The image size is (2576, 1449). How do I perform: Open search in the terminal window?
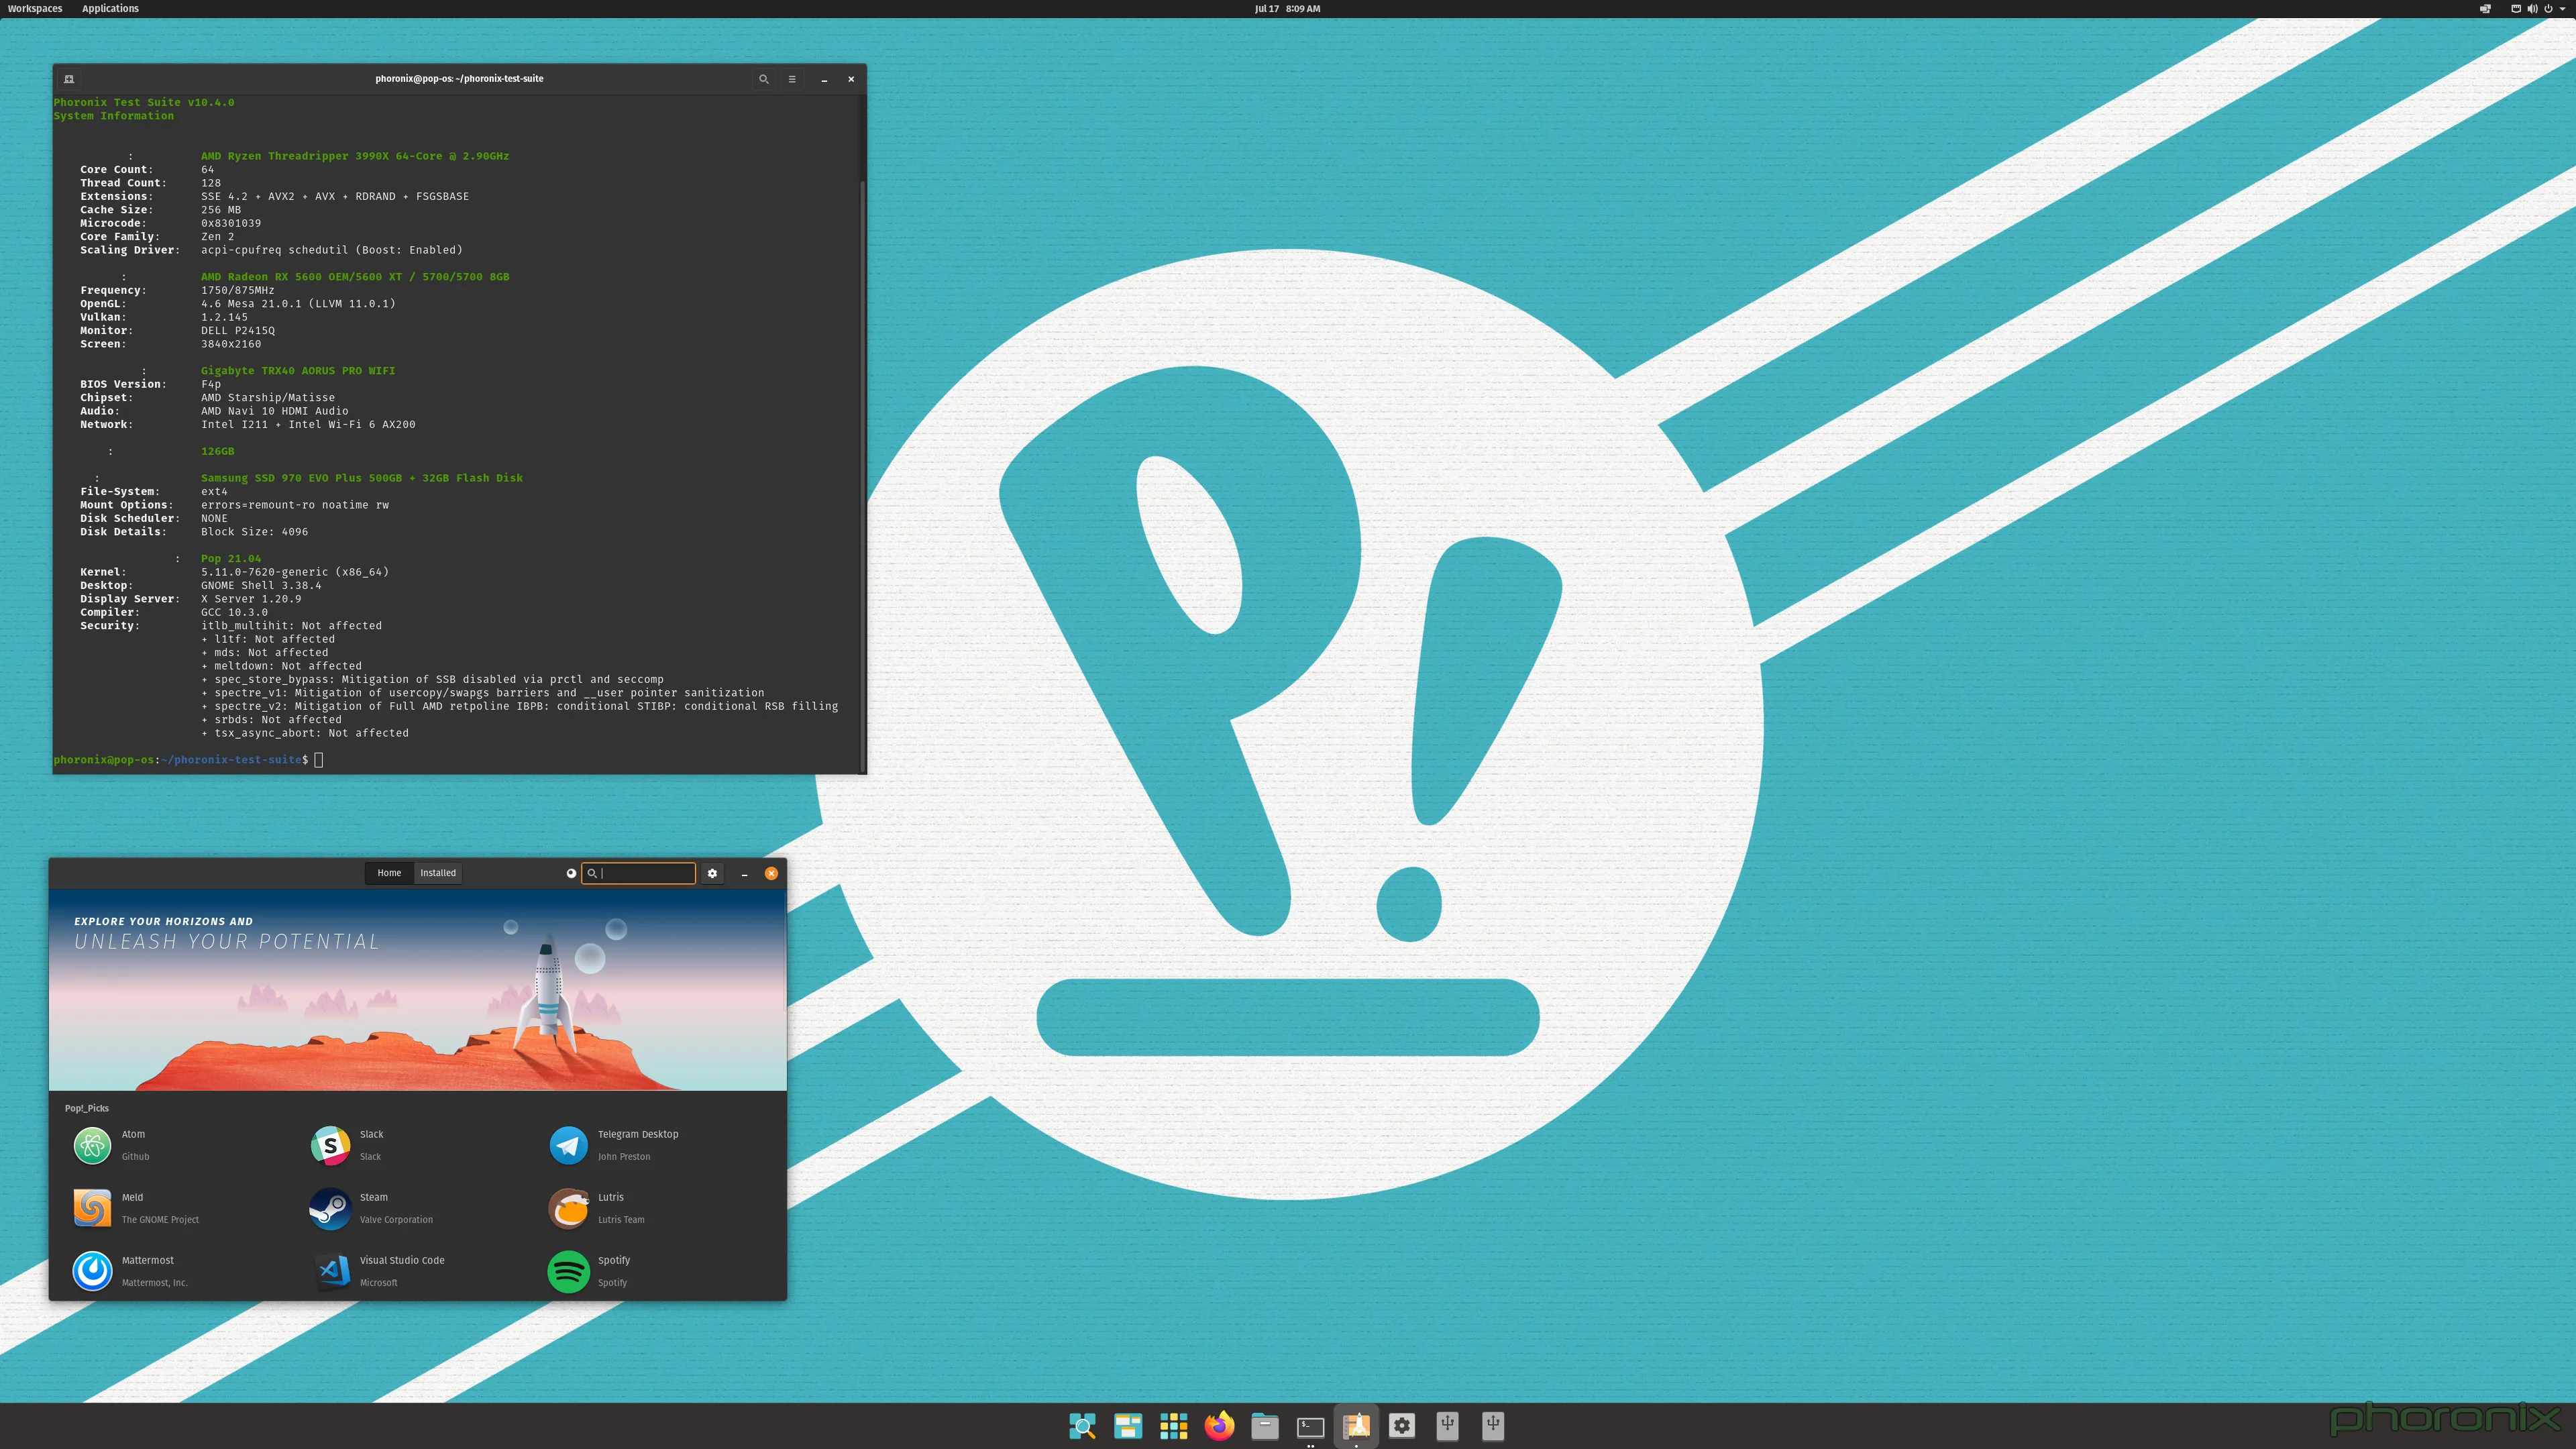(x=764, y=79)
